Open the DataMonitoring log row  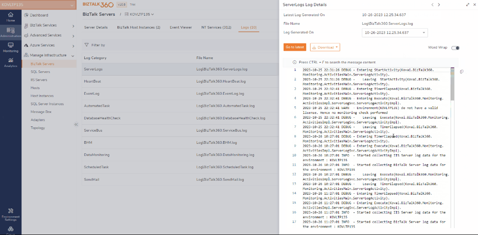[180, 155]
